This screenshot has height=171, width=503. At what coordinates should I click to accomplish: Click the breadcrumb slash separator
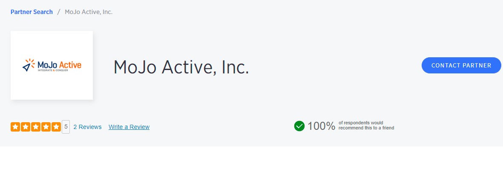point(59,12)
